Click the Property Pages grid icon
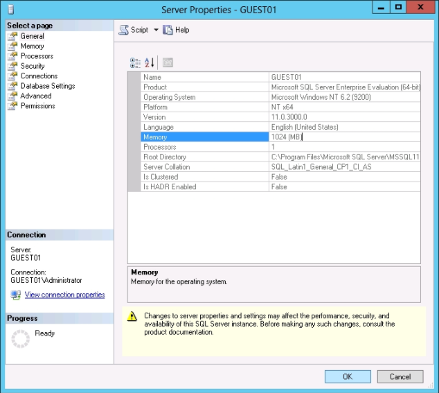Image resolution: width=439 pixels, height=393 pixels. pos(168,62)
